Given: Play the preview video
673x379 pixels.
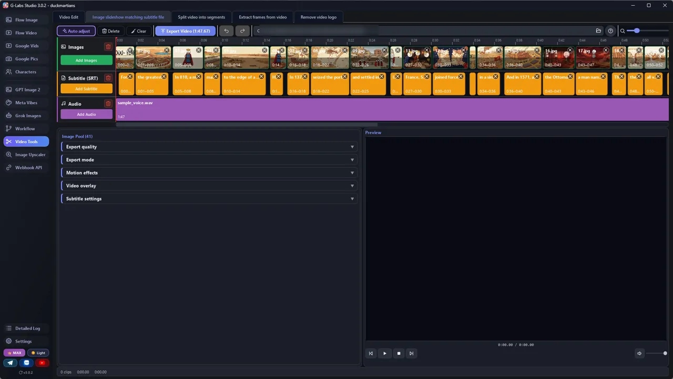Looking at the screenshot, I should coord(384,353).
